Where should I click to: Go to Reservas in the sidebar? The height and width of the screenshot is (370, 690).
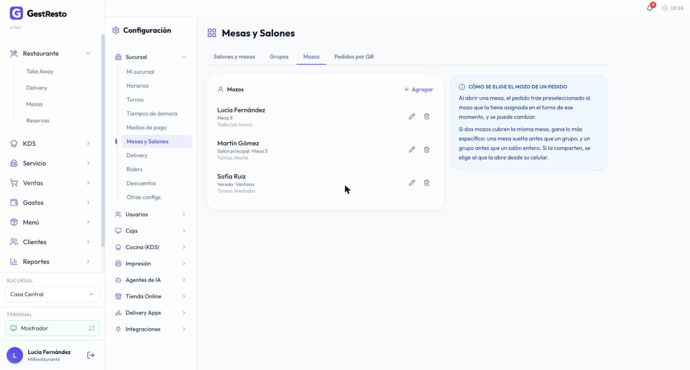click(x=37, y=121)
